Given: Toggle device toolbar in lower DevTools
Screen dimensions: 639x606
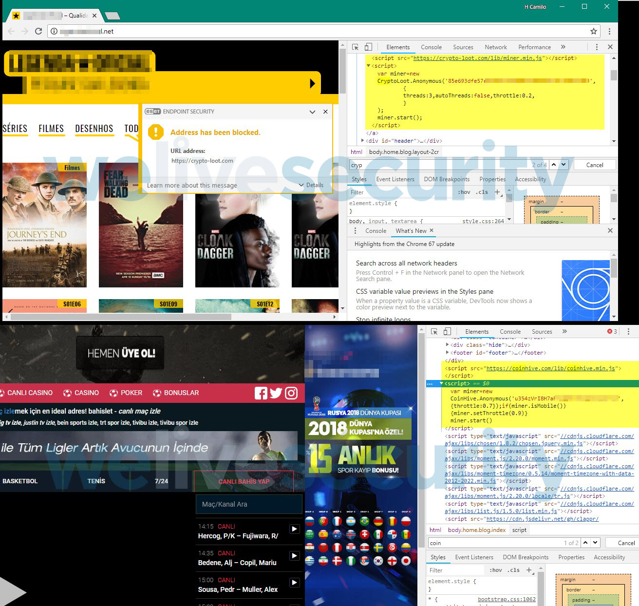Looking at the screenshot, I should pos(447,332).
